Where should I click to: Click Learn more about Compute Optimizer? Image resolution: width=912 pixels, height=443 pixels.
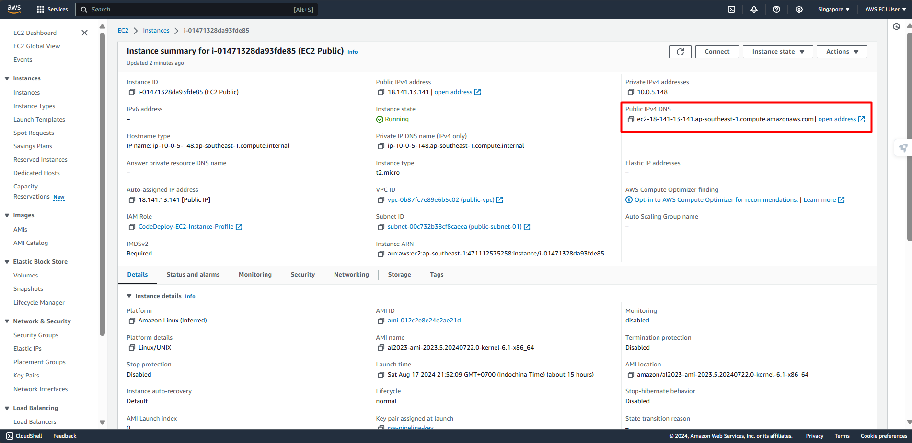824,200
